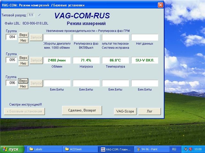Click the Group 096 Низ button
The width and height of the screenshot is (205, 153).
[x=23, y=86]
